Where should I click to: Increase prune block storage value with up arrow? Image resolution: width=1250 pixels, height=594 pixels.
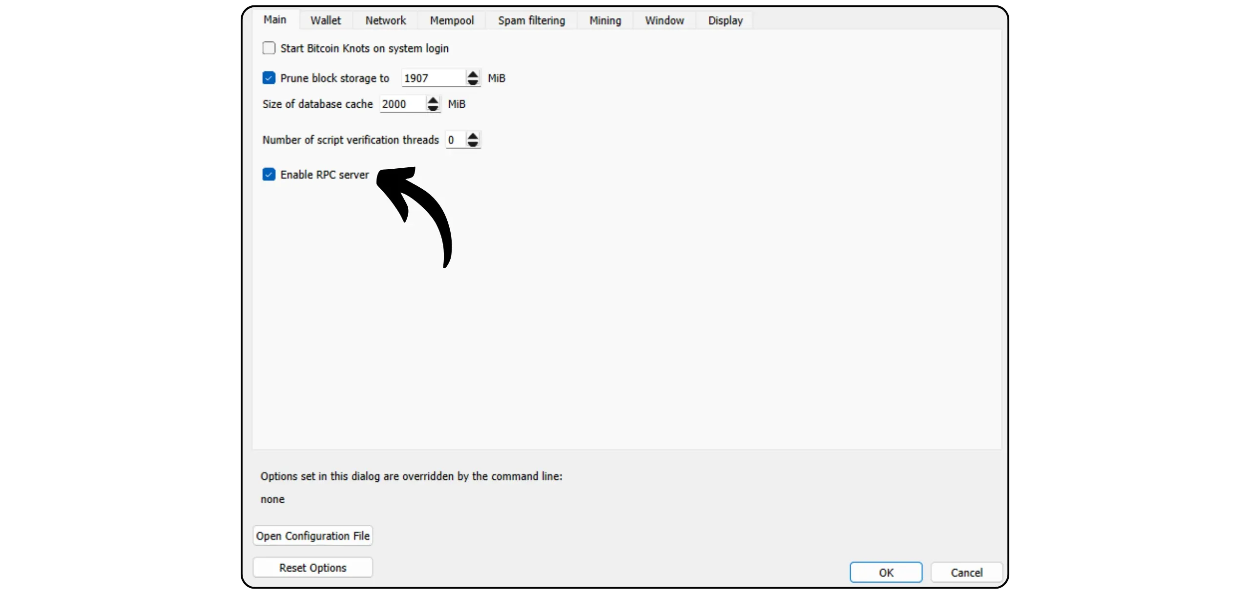(x=473, y=74)
